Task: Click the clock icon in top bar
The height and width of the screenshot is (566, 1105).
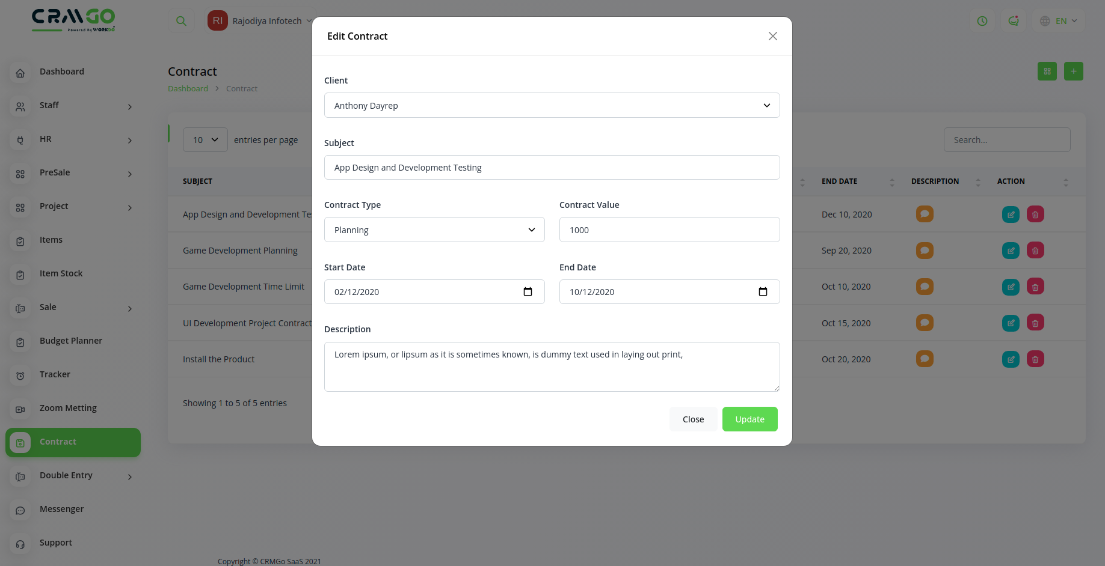Action: pos(982,21)
